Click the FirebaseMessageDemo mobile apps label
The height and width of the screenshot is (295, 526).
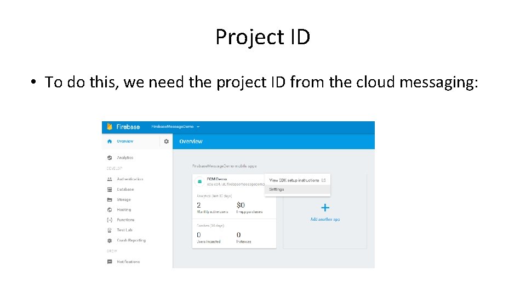click(x=225, y=166)
